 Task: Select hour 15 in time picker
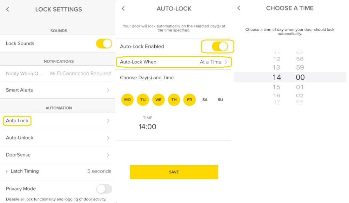pos(276,87)
